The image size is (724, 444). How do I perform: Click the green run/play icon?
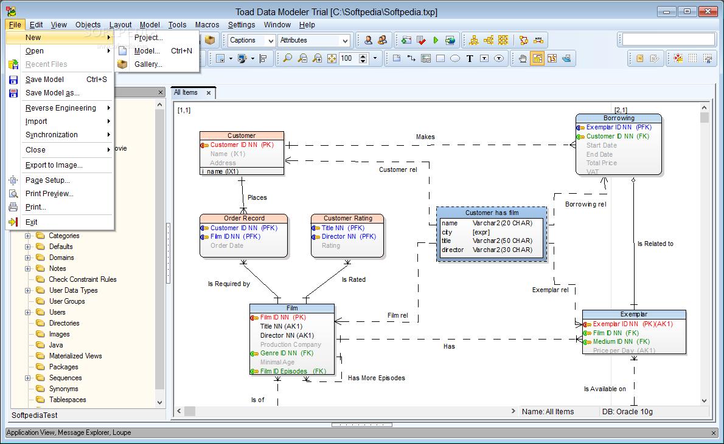point(436,40)
